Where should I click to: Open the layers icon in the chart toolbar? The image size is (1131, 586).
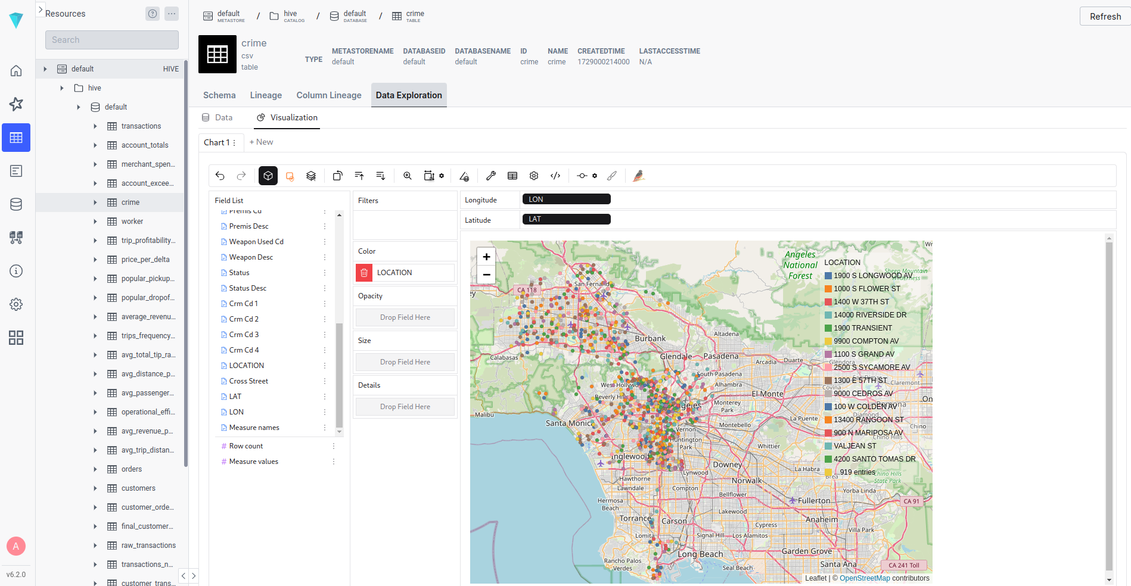point(310,176)
